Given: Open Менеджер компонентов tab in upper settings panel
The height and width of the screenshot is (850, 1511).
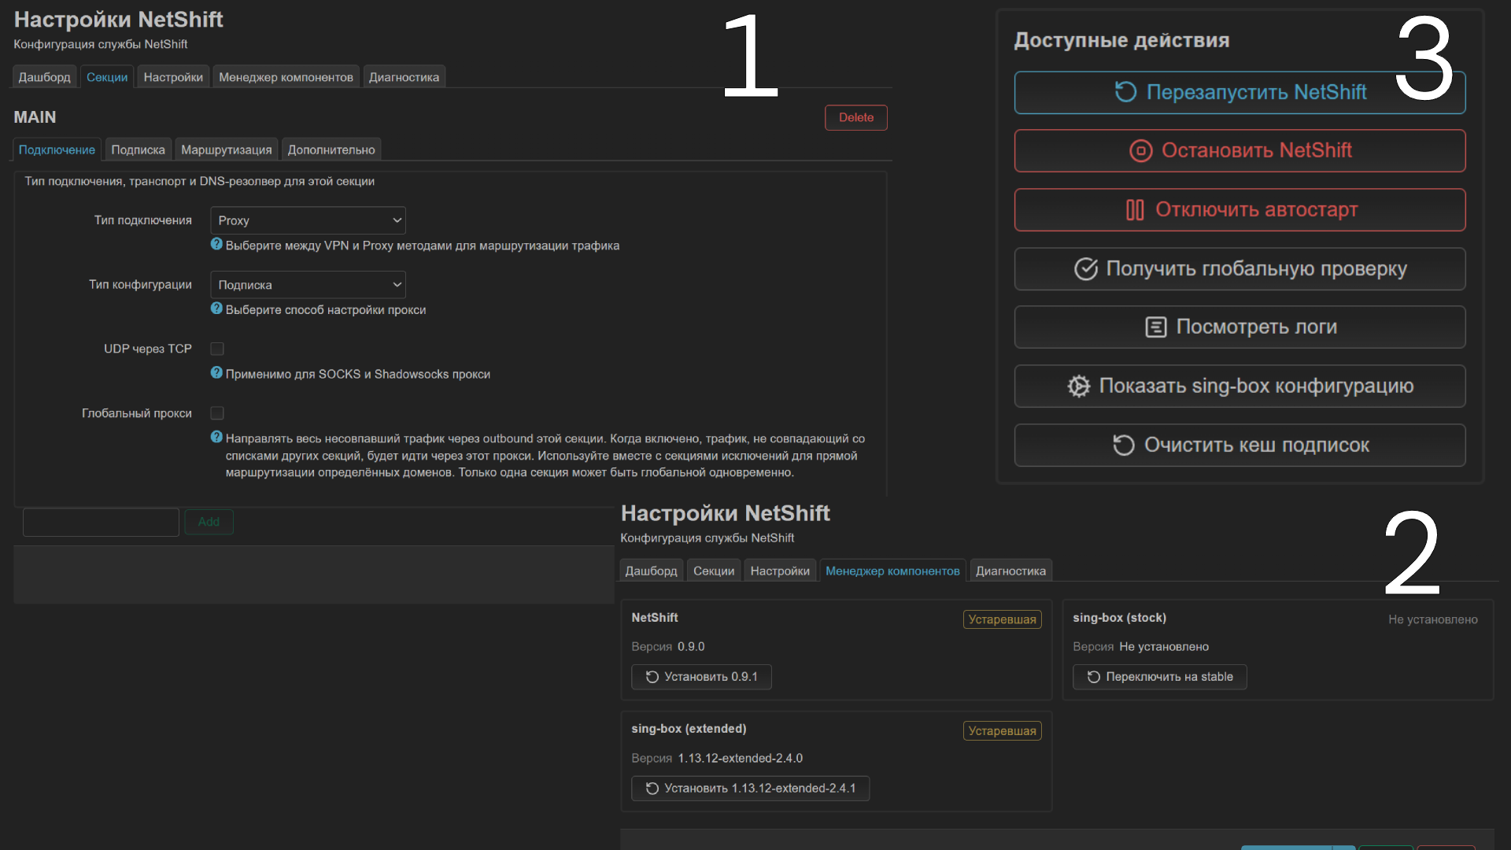Looking at the screenshot, I should pos(286,77).
